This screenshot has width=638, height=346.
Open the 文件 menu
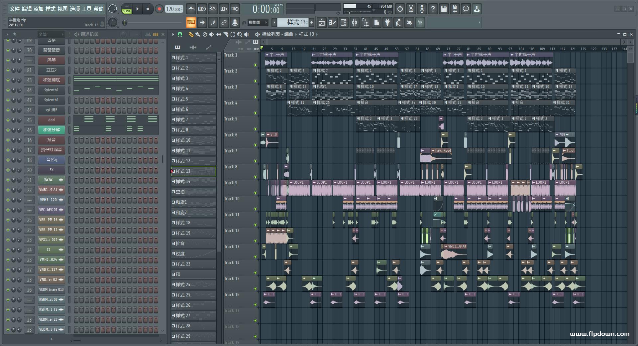[x=14, y=9]
